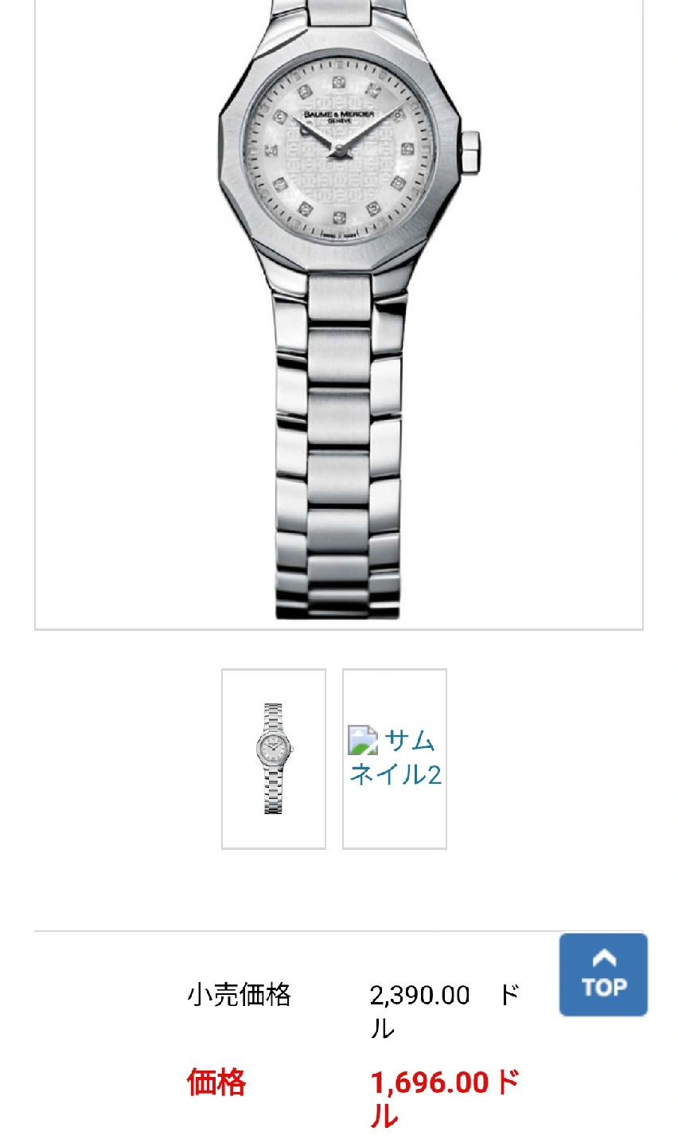Image resolution: width=678 pixels, height=1147 pixels.
Task: Click the red sale price 1,696.00
Action: [430, 1083]
